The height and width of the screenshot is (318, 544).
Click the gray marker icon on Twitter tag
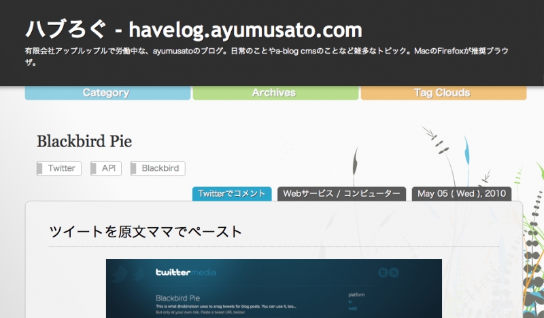(x=39, y=168)
